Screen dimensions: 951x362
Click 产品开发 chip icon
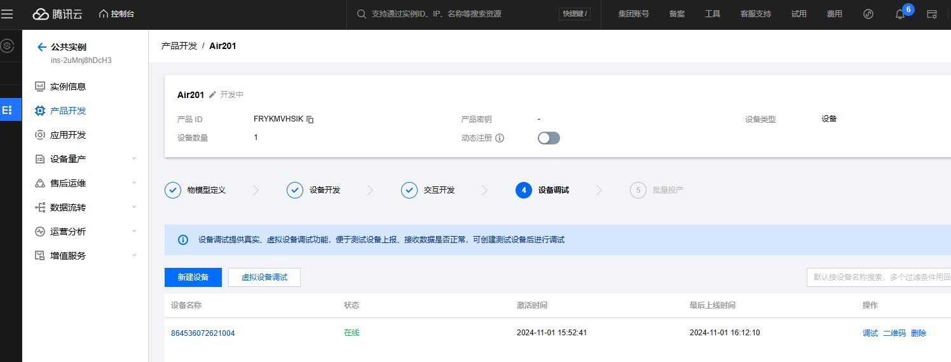(39, 111)
